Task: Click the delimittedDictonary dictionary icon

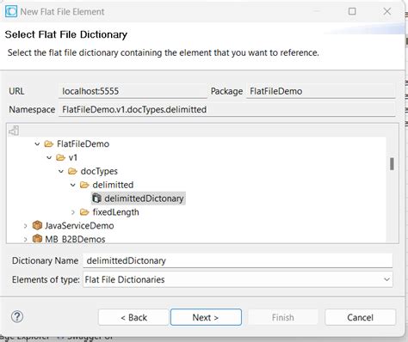Action: point(96,198)
